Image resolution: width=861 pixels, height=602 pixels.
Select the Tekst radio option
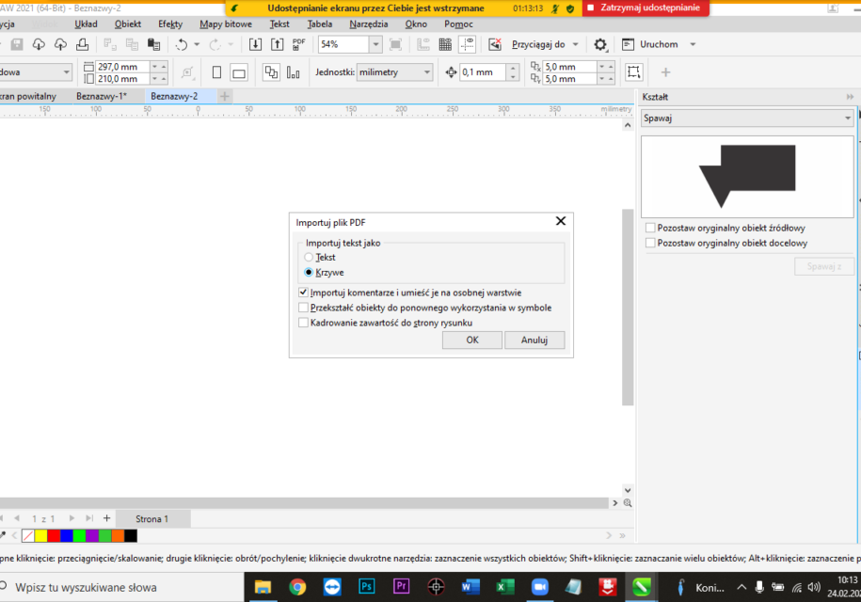309,258
